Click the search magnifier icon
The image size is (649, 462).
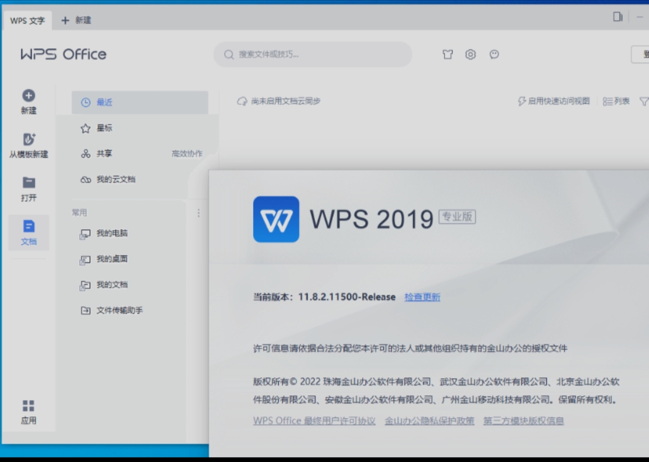click(x=229, y=54)
